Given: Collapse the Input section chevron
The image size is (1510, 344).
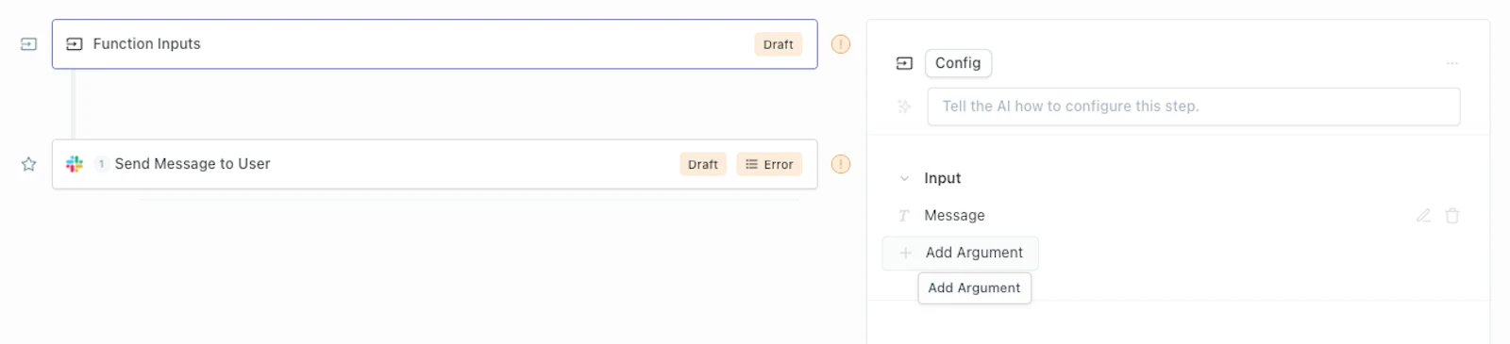Looking at the screenshot, I should (x=904, y=178).
